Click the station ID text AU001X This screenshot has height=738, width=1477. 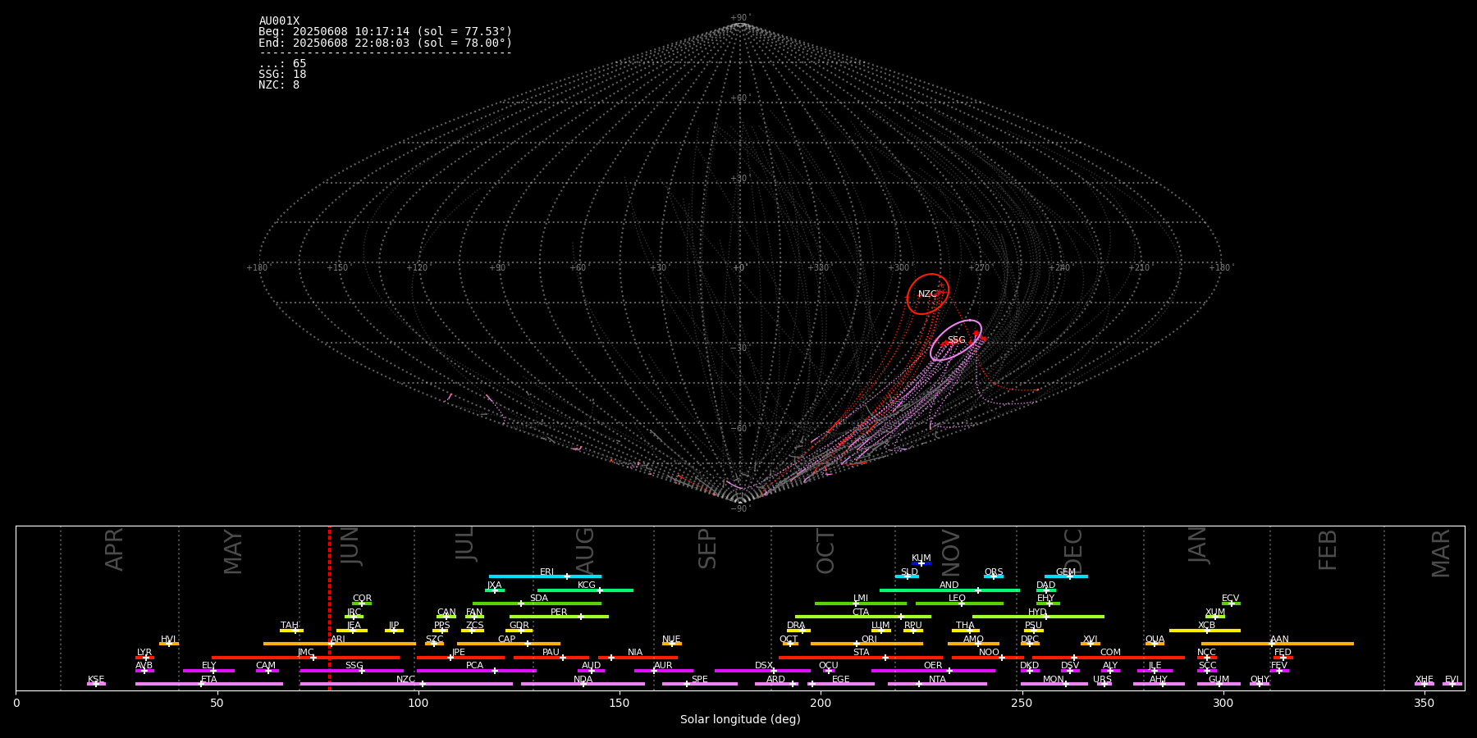click(x=279, y=21)
